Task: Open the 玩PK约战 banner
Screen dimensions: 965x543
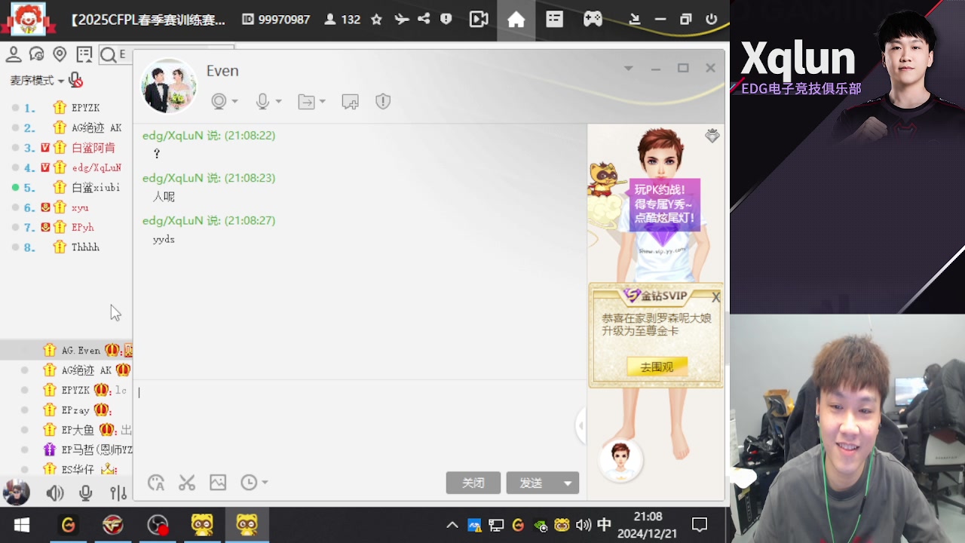Action: 663,204
